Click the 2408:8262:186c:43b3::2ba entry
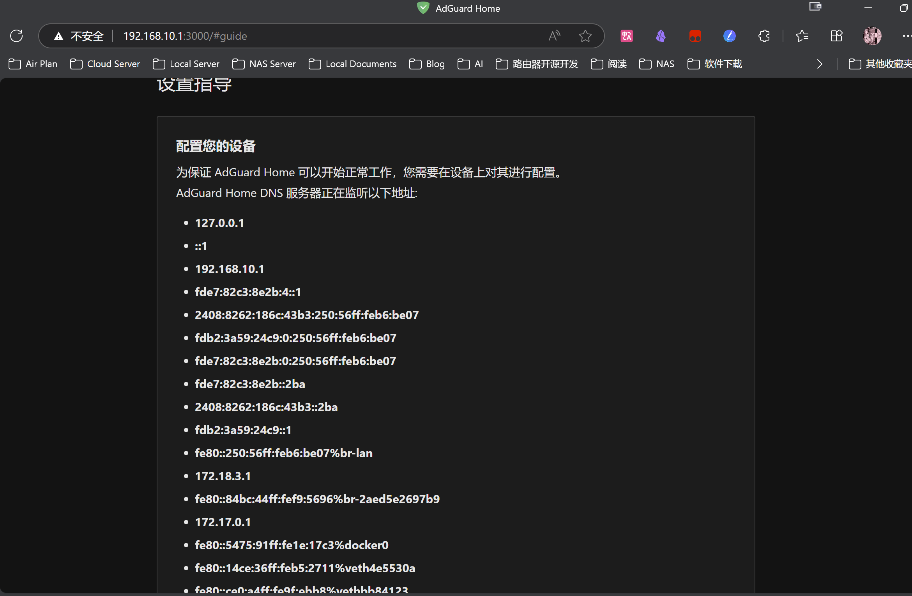Viewport: 912px width, 596px height. click(266, 407)
